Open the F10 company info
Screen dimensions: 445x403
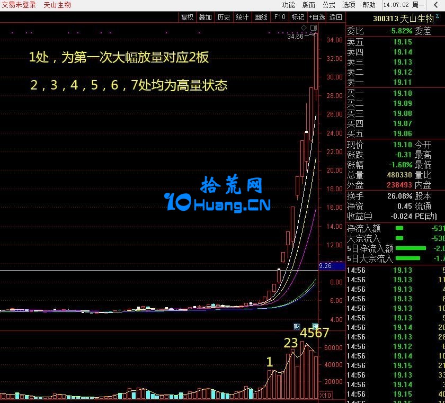(280, 17)
